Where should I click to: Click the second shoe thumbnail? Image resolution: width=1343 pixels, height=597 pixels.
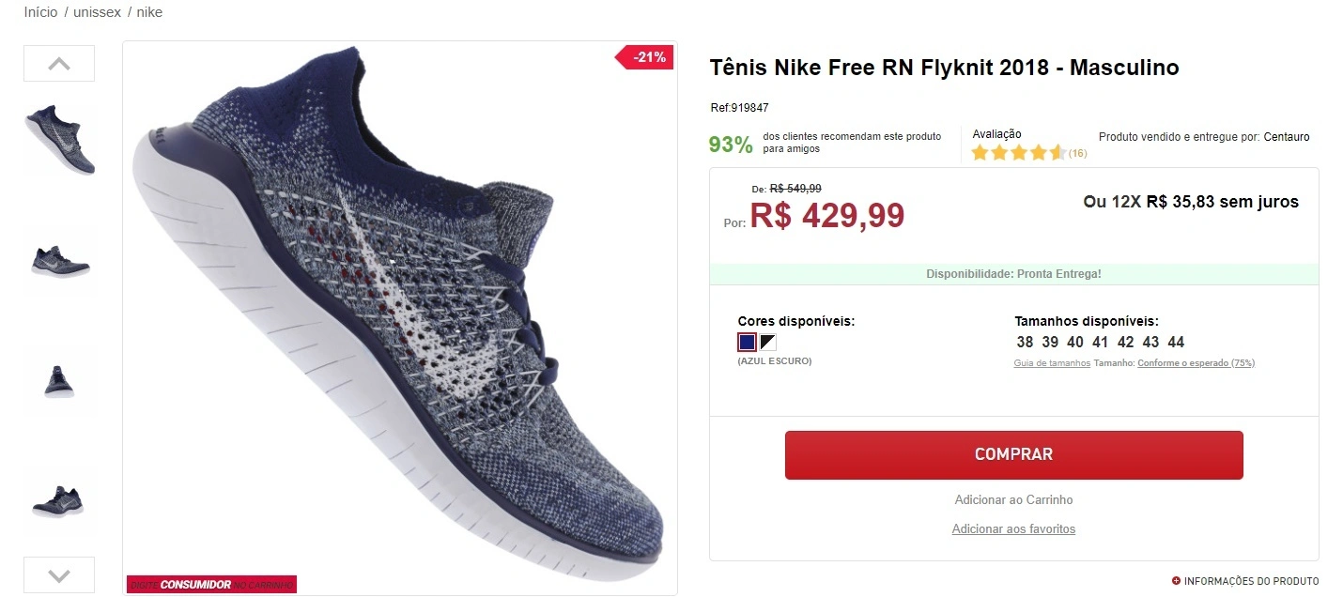click(59, 261)
